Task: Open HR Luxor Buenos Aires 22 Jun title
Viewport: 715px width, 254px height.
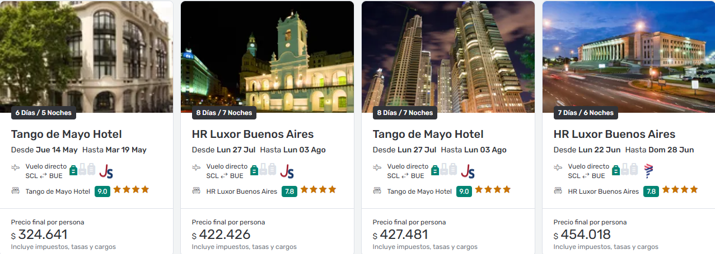Action: tap(614, 135)
